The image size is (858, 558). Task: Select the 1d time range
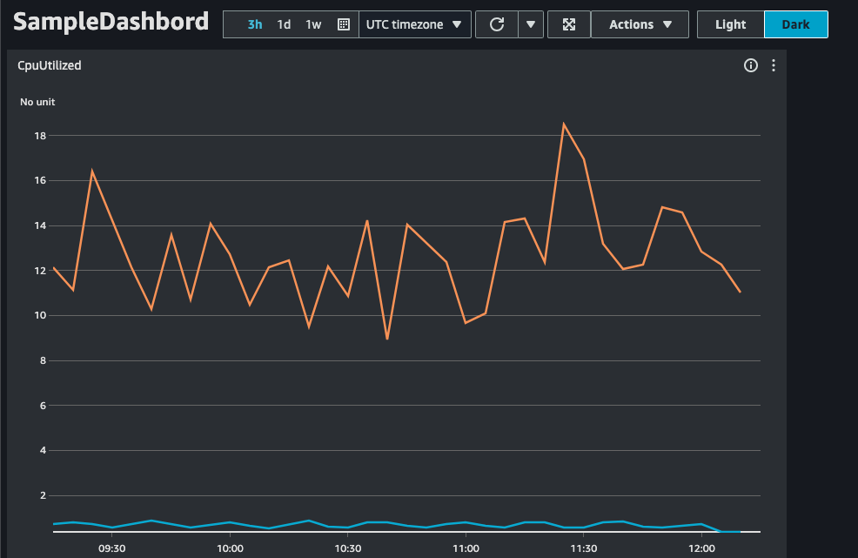pyautogui.click(x=284, y=24)
